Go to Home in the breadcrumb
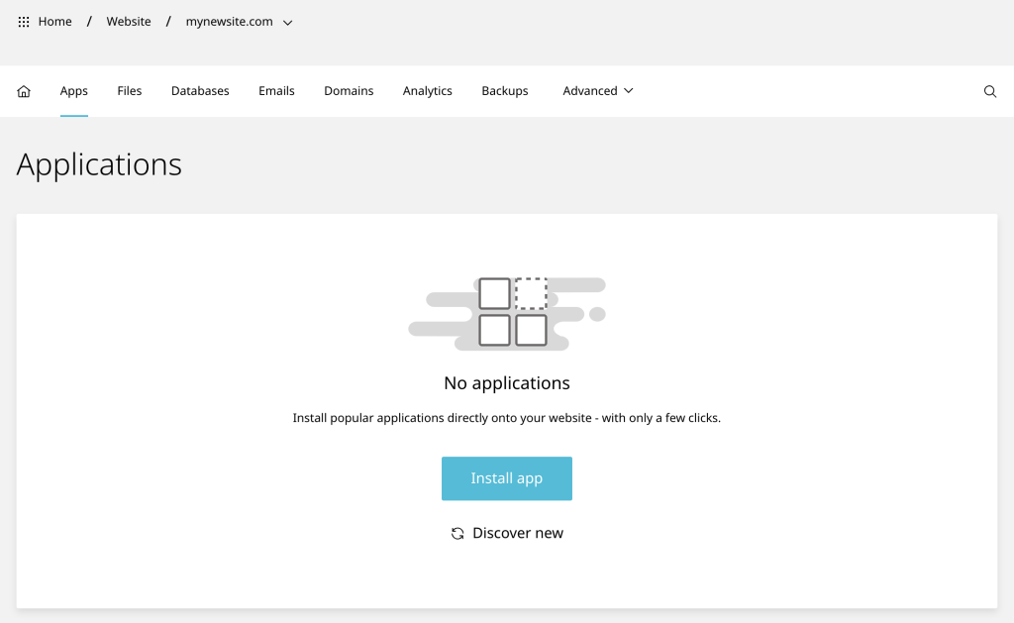The width and height of the screenshot is (1014, 623). (55, 22)
